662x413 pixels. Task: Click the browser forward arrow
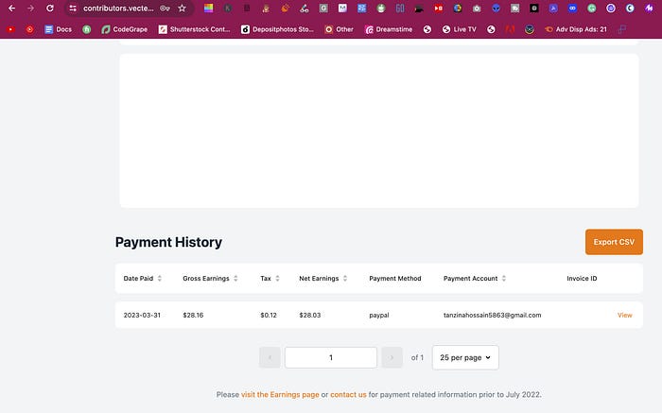click(31, 8)
